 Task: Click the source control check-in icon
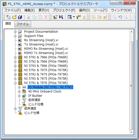pos(115,17)
